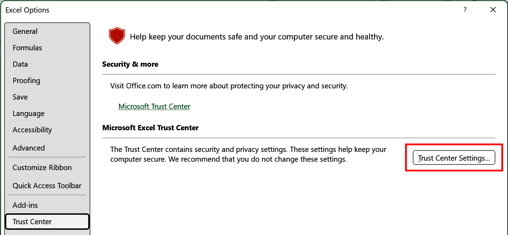Image resolution: width=508 pixels, height=235 pixels.
Task: Open the Language options
Action: (28, 113)
